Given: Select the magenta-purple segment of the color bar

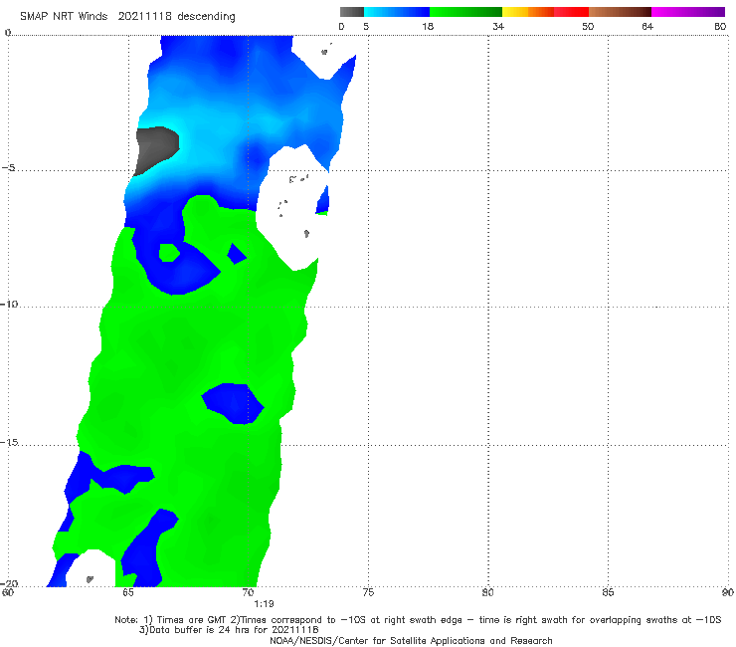Looking at the screenshot, I should click(x=688, y=12).
